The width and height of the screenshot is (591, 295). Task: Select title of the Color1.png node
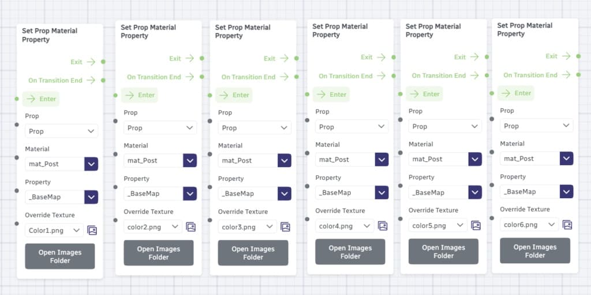(50, 35)
